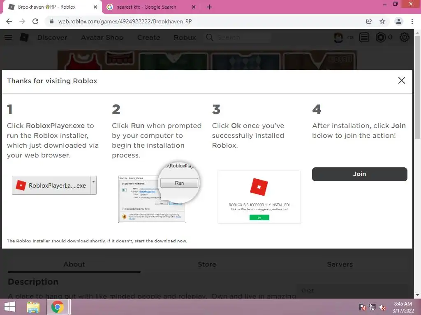The image size is (421, 315).
Task: Click the green Ok button in install image
Action: pyautogui.click(x=259, y=217)
